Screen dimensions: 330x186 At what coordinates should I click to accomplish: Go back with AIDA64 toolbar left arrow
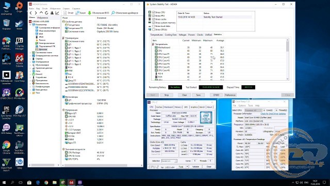[x=31, y=13]
